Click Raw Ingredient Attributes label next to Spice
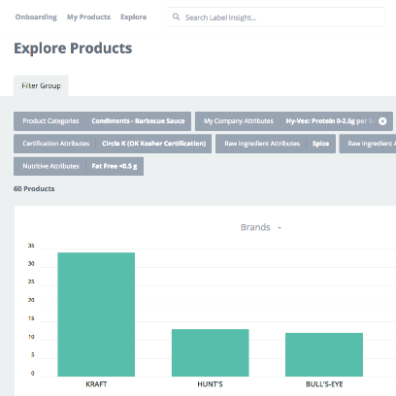 262,144
